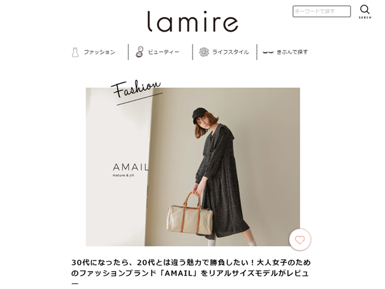Open the きぶんで探す menu item

pyautogui.click(x=292, y=52)
